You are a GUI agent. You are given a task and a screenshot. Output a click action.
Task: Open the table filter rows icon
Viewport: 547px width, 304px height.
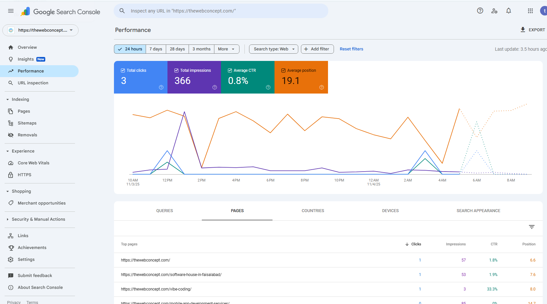(532, 227)
